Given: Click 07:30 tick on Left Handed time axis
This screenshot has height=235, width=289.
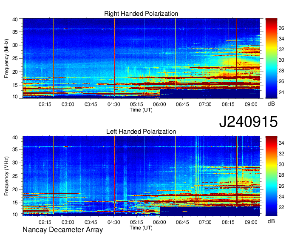Looking at the screenshot, I should [205, 222].
